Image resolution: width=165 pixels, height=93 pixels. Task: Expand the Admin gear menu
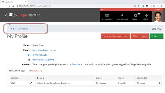tap(136, 17)
